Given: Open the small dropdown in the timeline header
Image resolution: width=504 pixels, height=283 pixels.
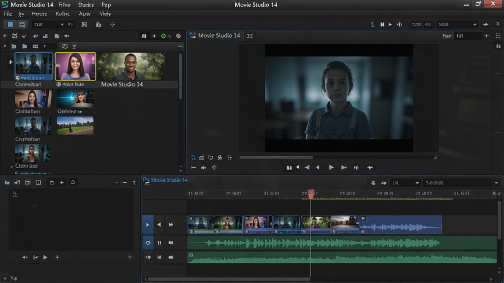Looking at the screenshot, I should tap(406, 183).
